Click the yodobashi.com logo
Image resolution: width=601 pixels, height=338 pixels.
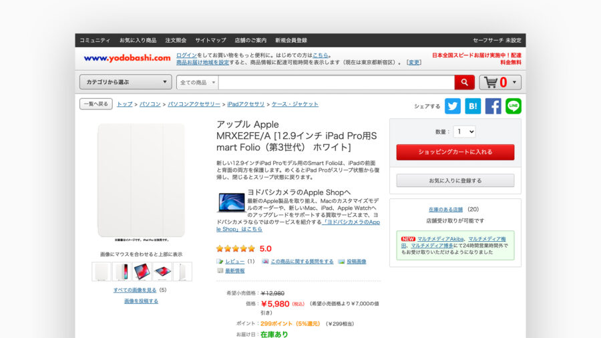[x=127, y=58]
